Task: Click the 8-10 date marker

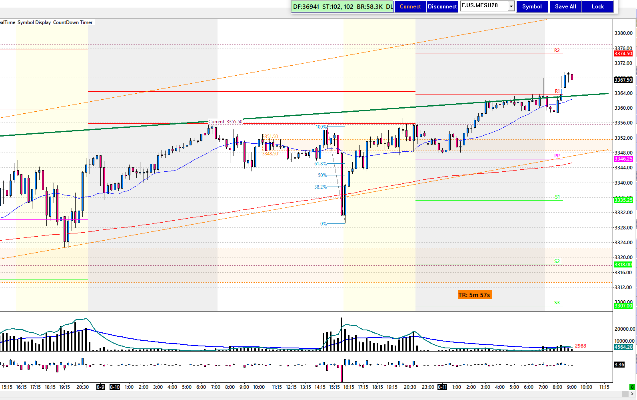Action: 115,387
